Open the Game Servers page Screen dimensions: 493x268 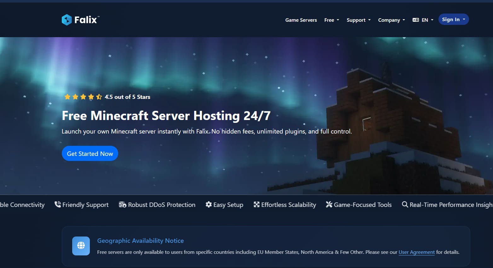301,20
